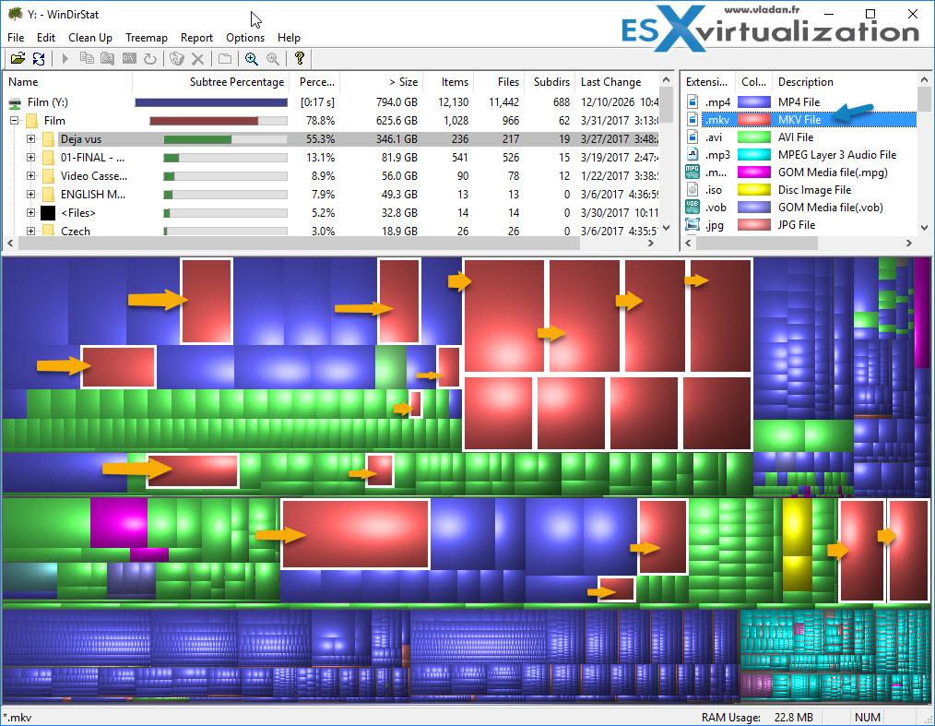Click the Select Parent folder icon
Viewport: 935px width, 726px height.
pyautogui.click(x=225, y=58)
